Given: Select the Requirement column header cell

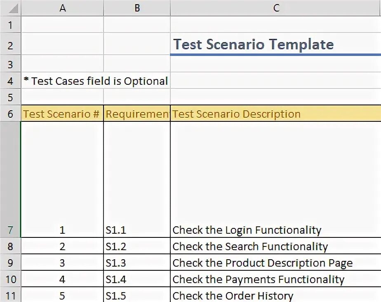Looking at the screenshot, I should (x=137, y=114).
